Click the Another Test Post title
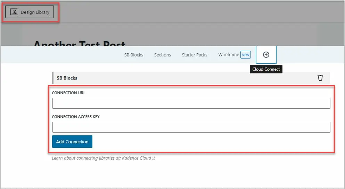Image resolution: width=345 pixels, height=189 pixels. pyautogui.click(x=80, y=44)
